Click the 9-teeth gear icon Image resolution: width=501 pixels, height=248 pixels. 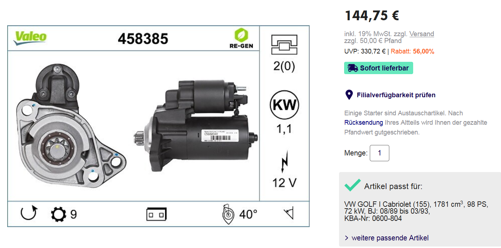[x=59, y=214]
